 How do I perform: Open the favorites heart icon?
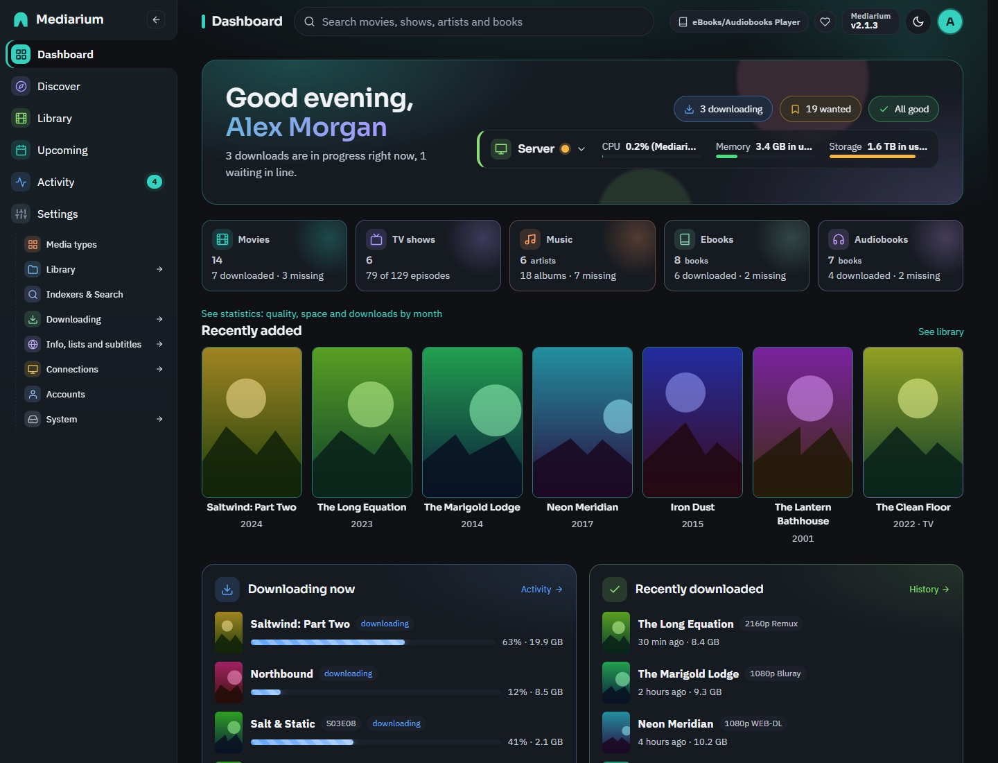pyautogui.click(x=825, y=22)
